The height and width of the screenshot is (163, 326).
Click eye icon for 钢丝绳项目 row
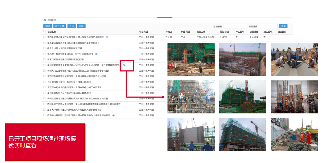[96, 54]
